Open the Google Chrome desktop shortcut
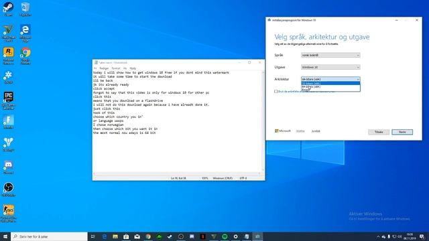 [x=25, y=56]
